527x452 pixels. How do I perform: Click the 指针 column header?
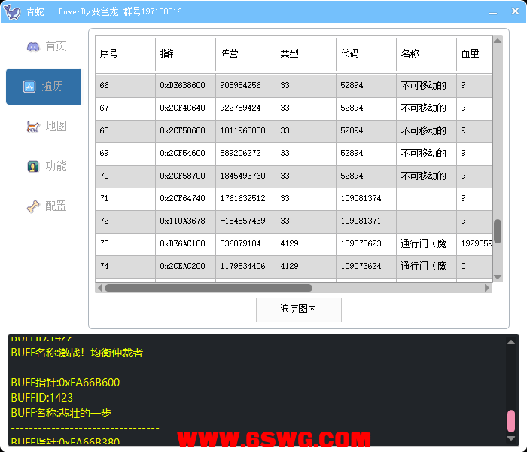point(185,53)
